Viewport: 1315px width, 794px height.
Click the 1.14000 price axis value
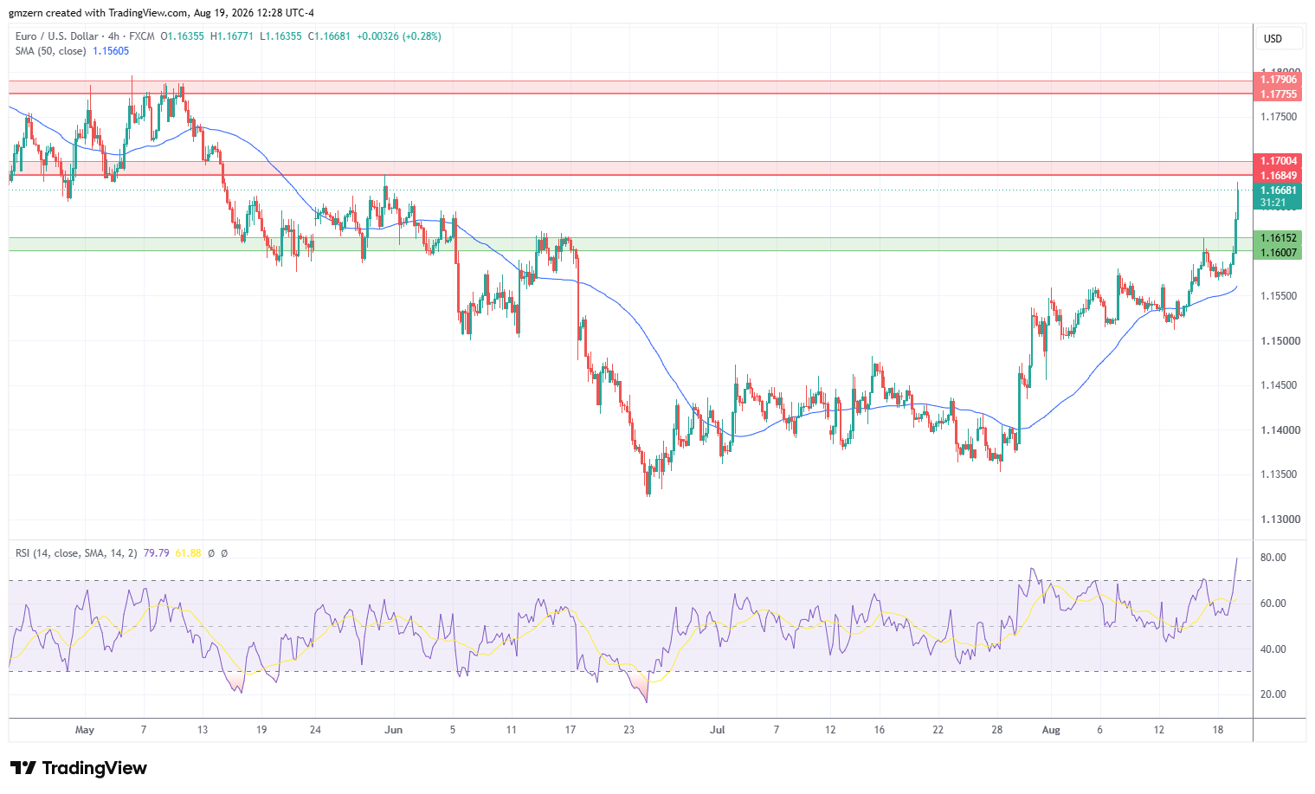(x=1279, y=430)
